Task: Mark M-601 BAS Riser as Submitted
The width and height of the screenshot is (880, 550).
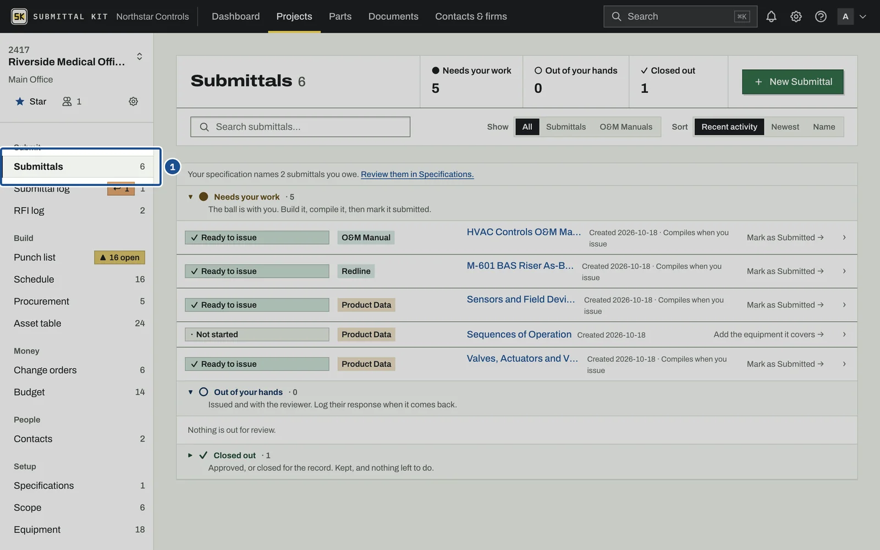Action: [785, 271]
